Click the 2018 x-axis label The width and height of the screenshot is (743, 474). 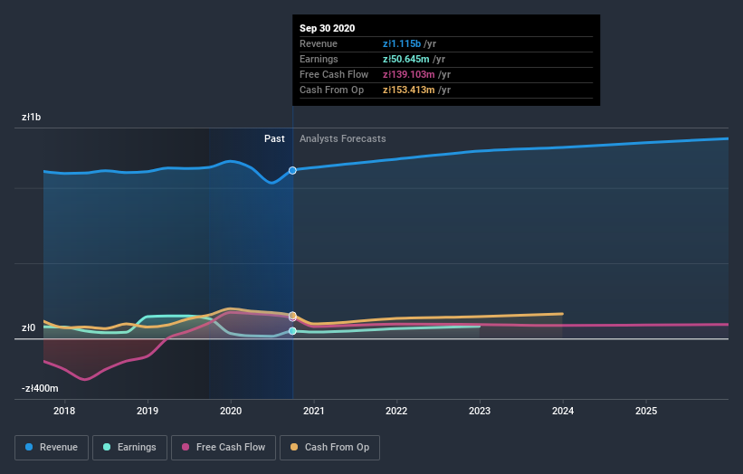[64, 411]
